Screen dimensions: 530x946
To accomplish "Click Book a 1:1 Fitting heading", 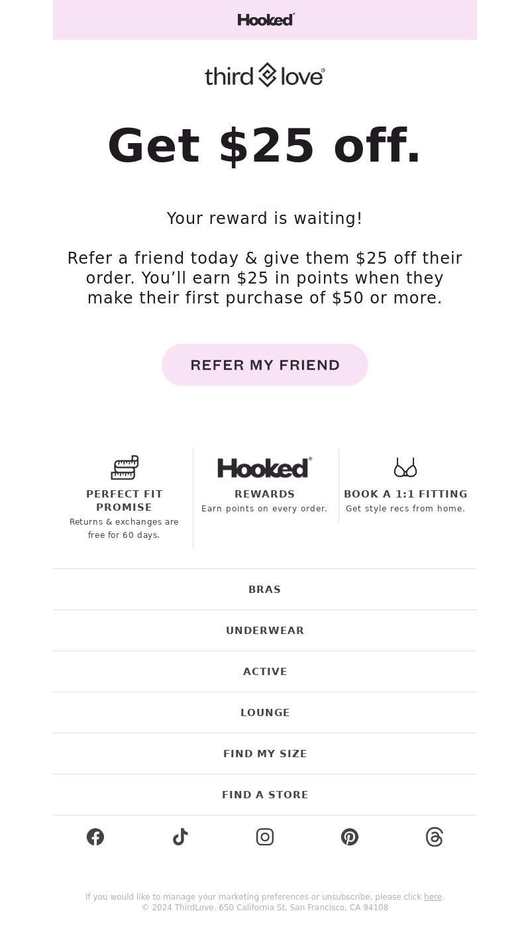I will [405, 494].
